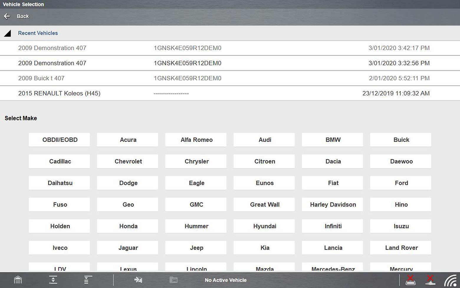
Task: Choose Alfa Romeo make
Action: point(196,140)
